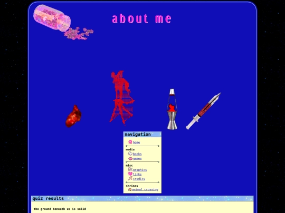Click the 'media' section label
Viewport: 285px width, 213px height.
pyautogui.click(x=130, y=149)
